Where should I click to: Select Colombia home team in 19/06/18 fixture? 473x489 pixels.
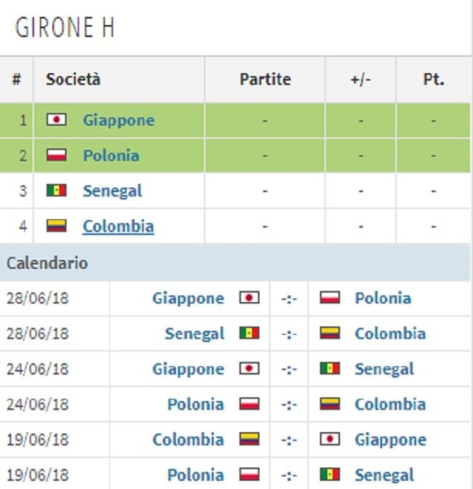(188, 440)
